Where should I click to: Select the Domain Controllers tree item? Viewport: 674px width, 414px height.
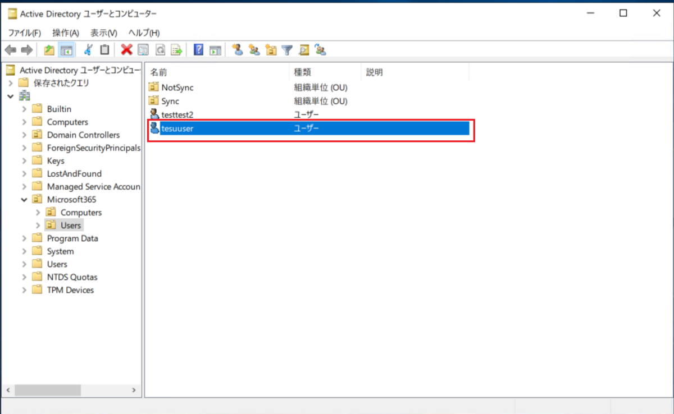pyautogui.click(x=83, y=135)
